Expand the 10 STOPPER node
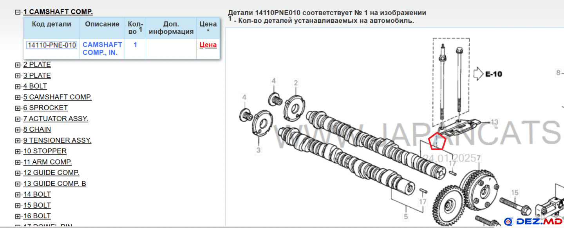 coord(18,151)
